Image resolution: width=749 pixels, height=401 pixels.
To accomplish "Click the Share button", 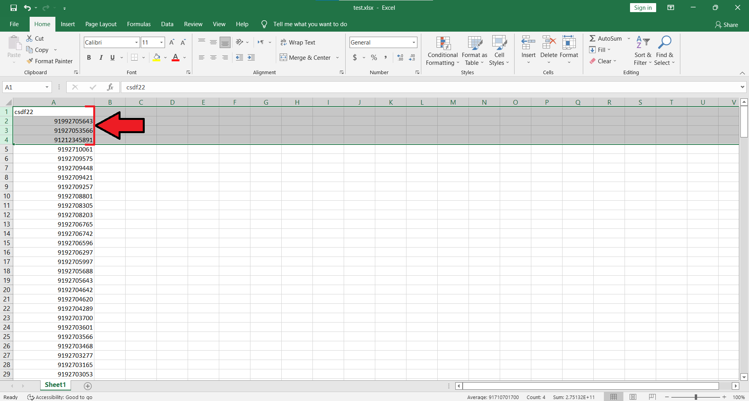I will (x=726, y=25).
